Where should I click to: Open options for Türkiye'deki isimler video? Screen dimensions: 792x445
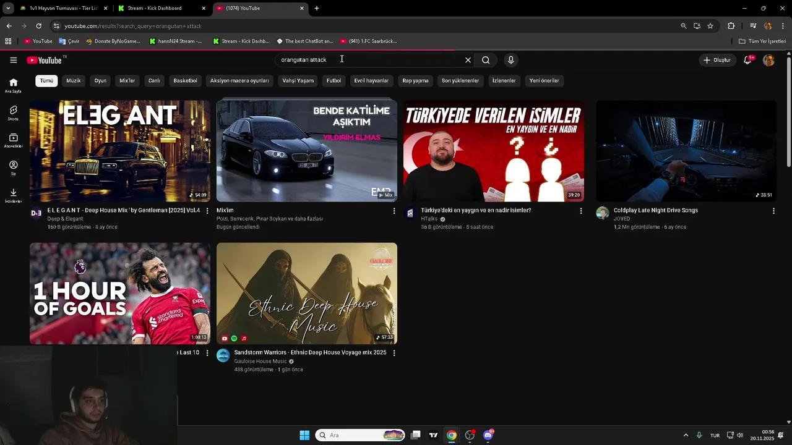pos(581,211)
